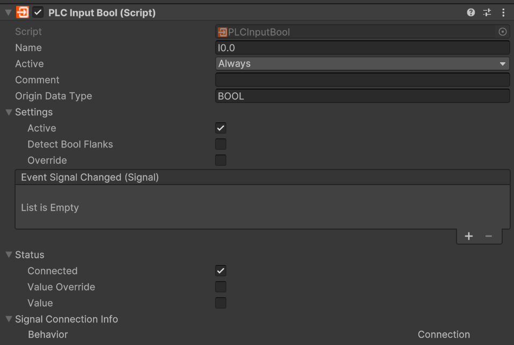Enable the Detect Bool Flanks checkbox
The height and width of the screenshot is (345, 514).
click(220, 144)
